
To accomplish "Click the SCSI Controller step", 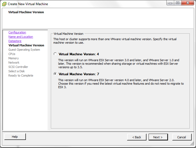I will [x=18, y=67].
